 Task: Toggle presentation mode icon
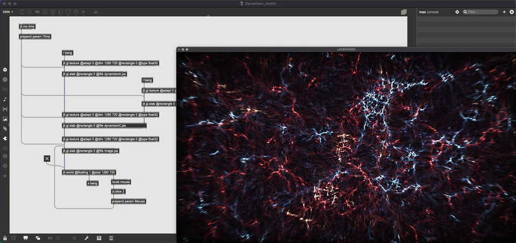(25, 238)
